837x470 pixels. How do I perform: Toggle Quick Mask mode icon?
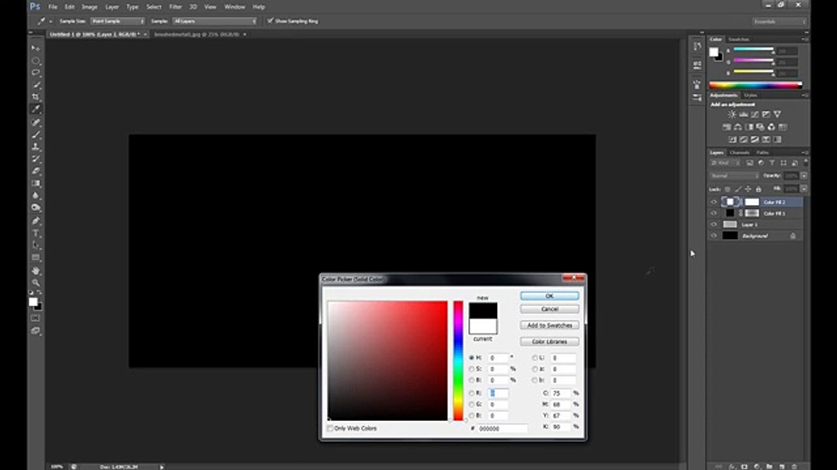pos(35,319)
